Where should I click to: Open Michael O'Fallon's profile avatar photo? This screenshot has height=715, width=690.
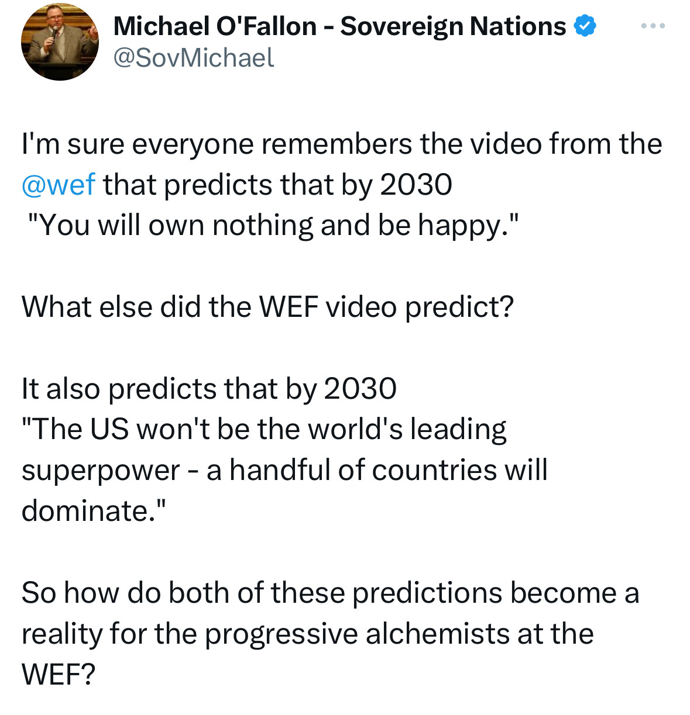tap(60, 42)
